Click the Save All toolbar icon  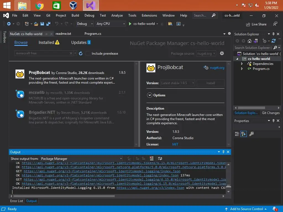pyautogui.click(x=48, y=24)
